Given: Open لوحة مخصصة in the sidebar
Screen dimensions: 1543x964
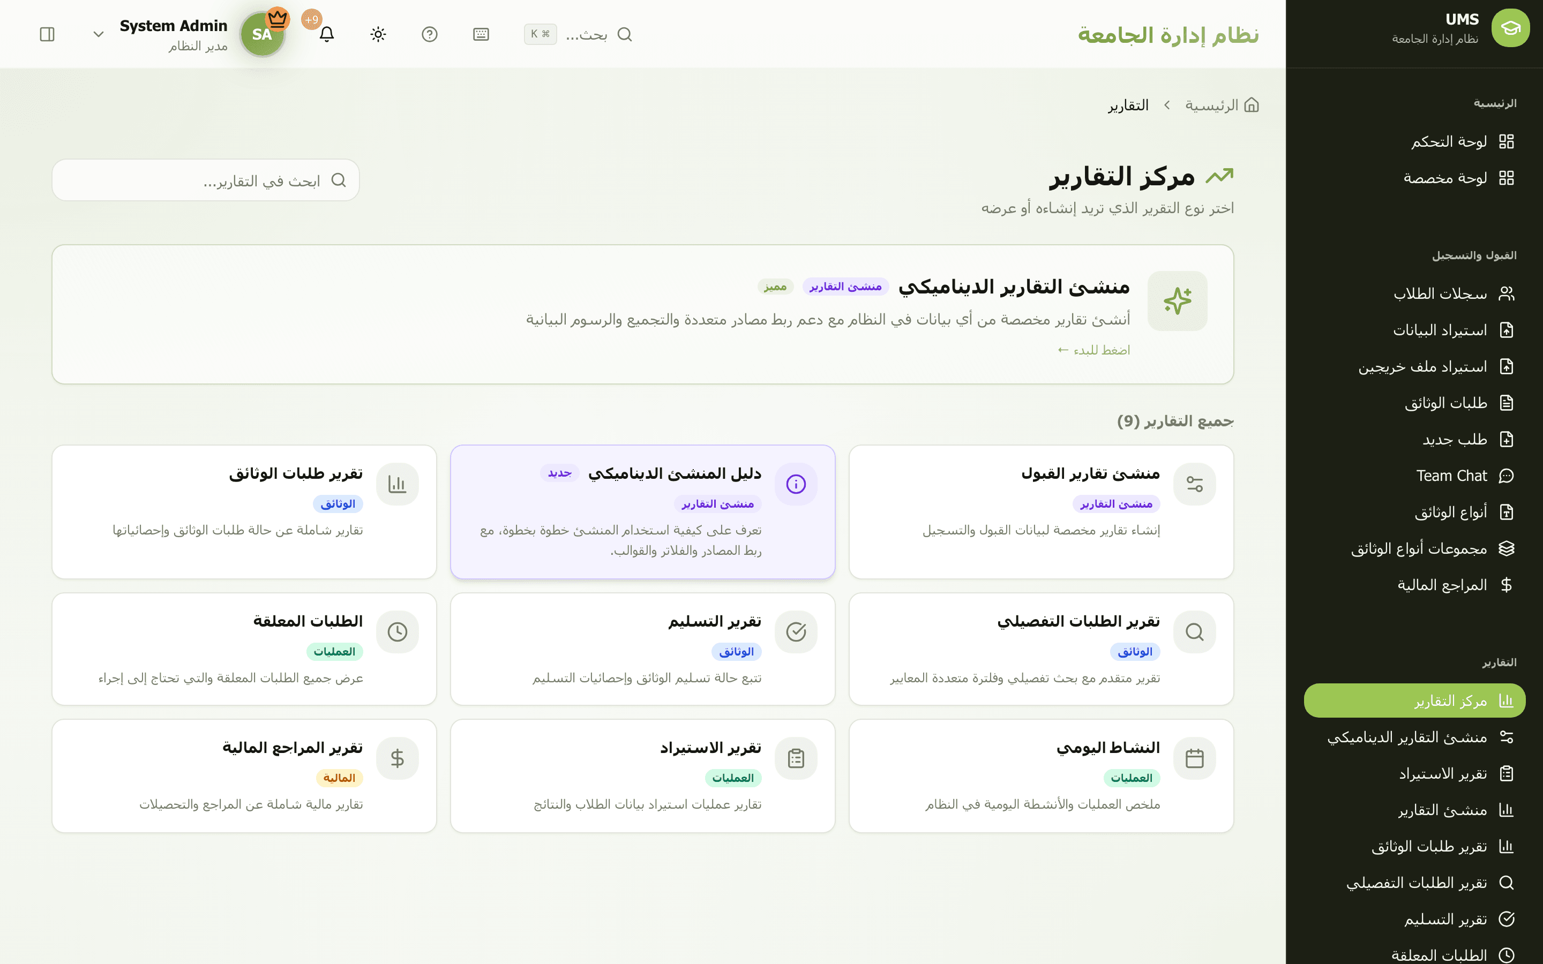Looking at the screenshot, I should pyautogui.click(x=1415, y=178).
